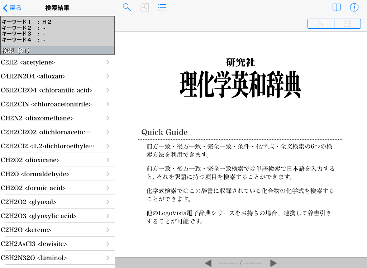Viewport: 367px width, 268px height.
Task: Go to previous entry arrow
Action: click(x=208, y=263)
